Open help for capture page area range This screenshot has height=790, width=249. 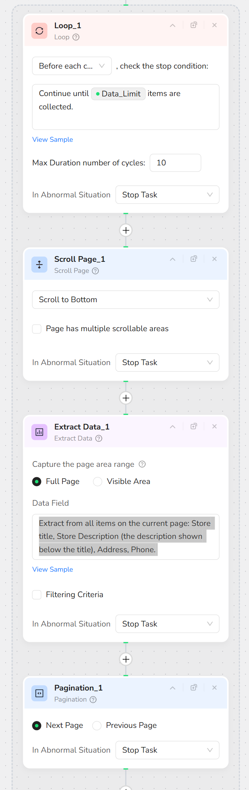point(142,464)
